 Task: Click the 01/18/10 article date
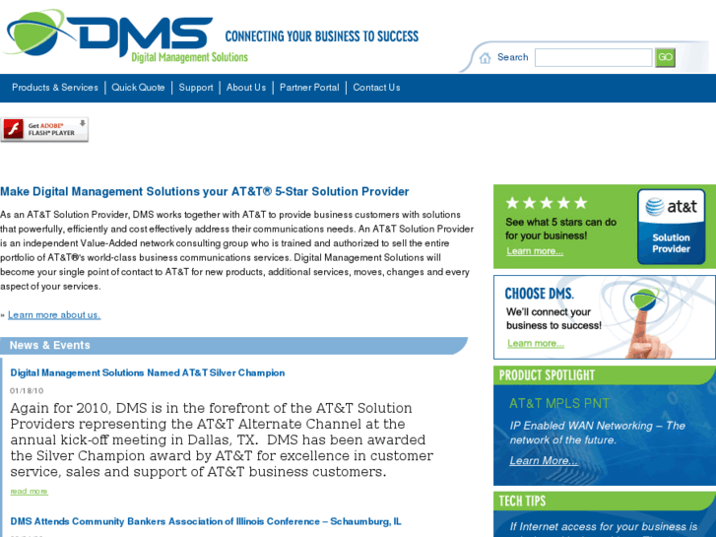click(27, 391)
